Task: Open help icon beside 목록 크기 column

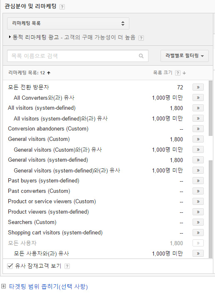Action: click(178, 73)
